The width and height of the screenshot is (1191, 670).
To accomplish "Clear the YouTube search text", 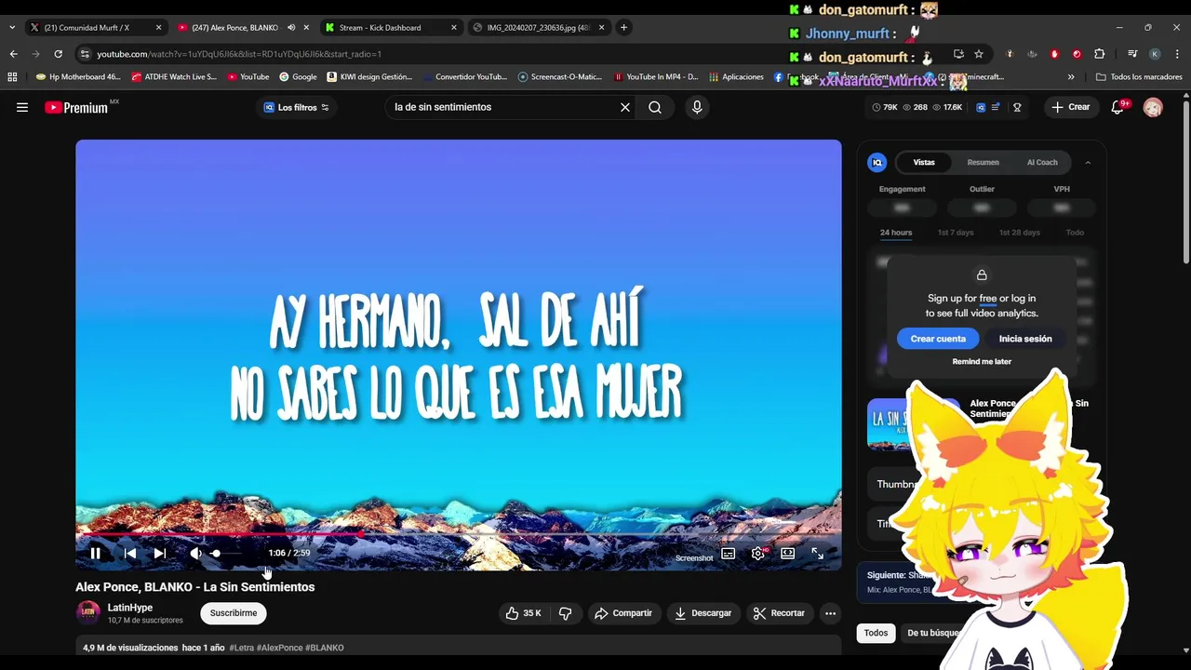I will pyautogui.click(x=625, y=107).
